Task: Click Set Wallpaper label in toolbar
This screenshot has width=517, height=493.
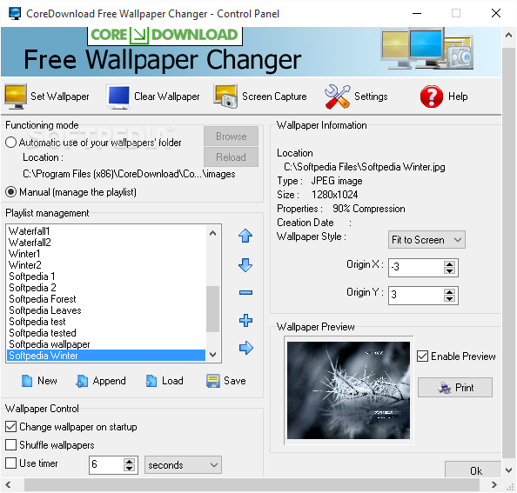Action: click(60, 97)
